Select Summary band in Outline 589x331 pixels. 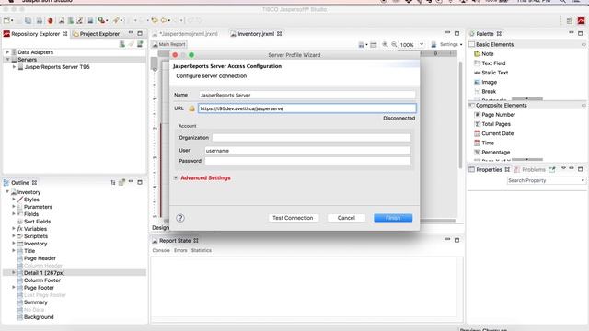coord(35,302)
